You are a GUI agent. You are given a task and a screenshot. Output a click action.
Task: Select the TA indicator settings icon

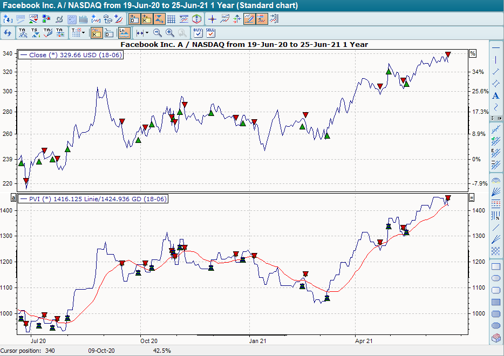(59, 32)
